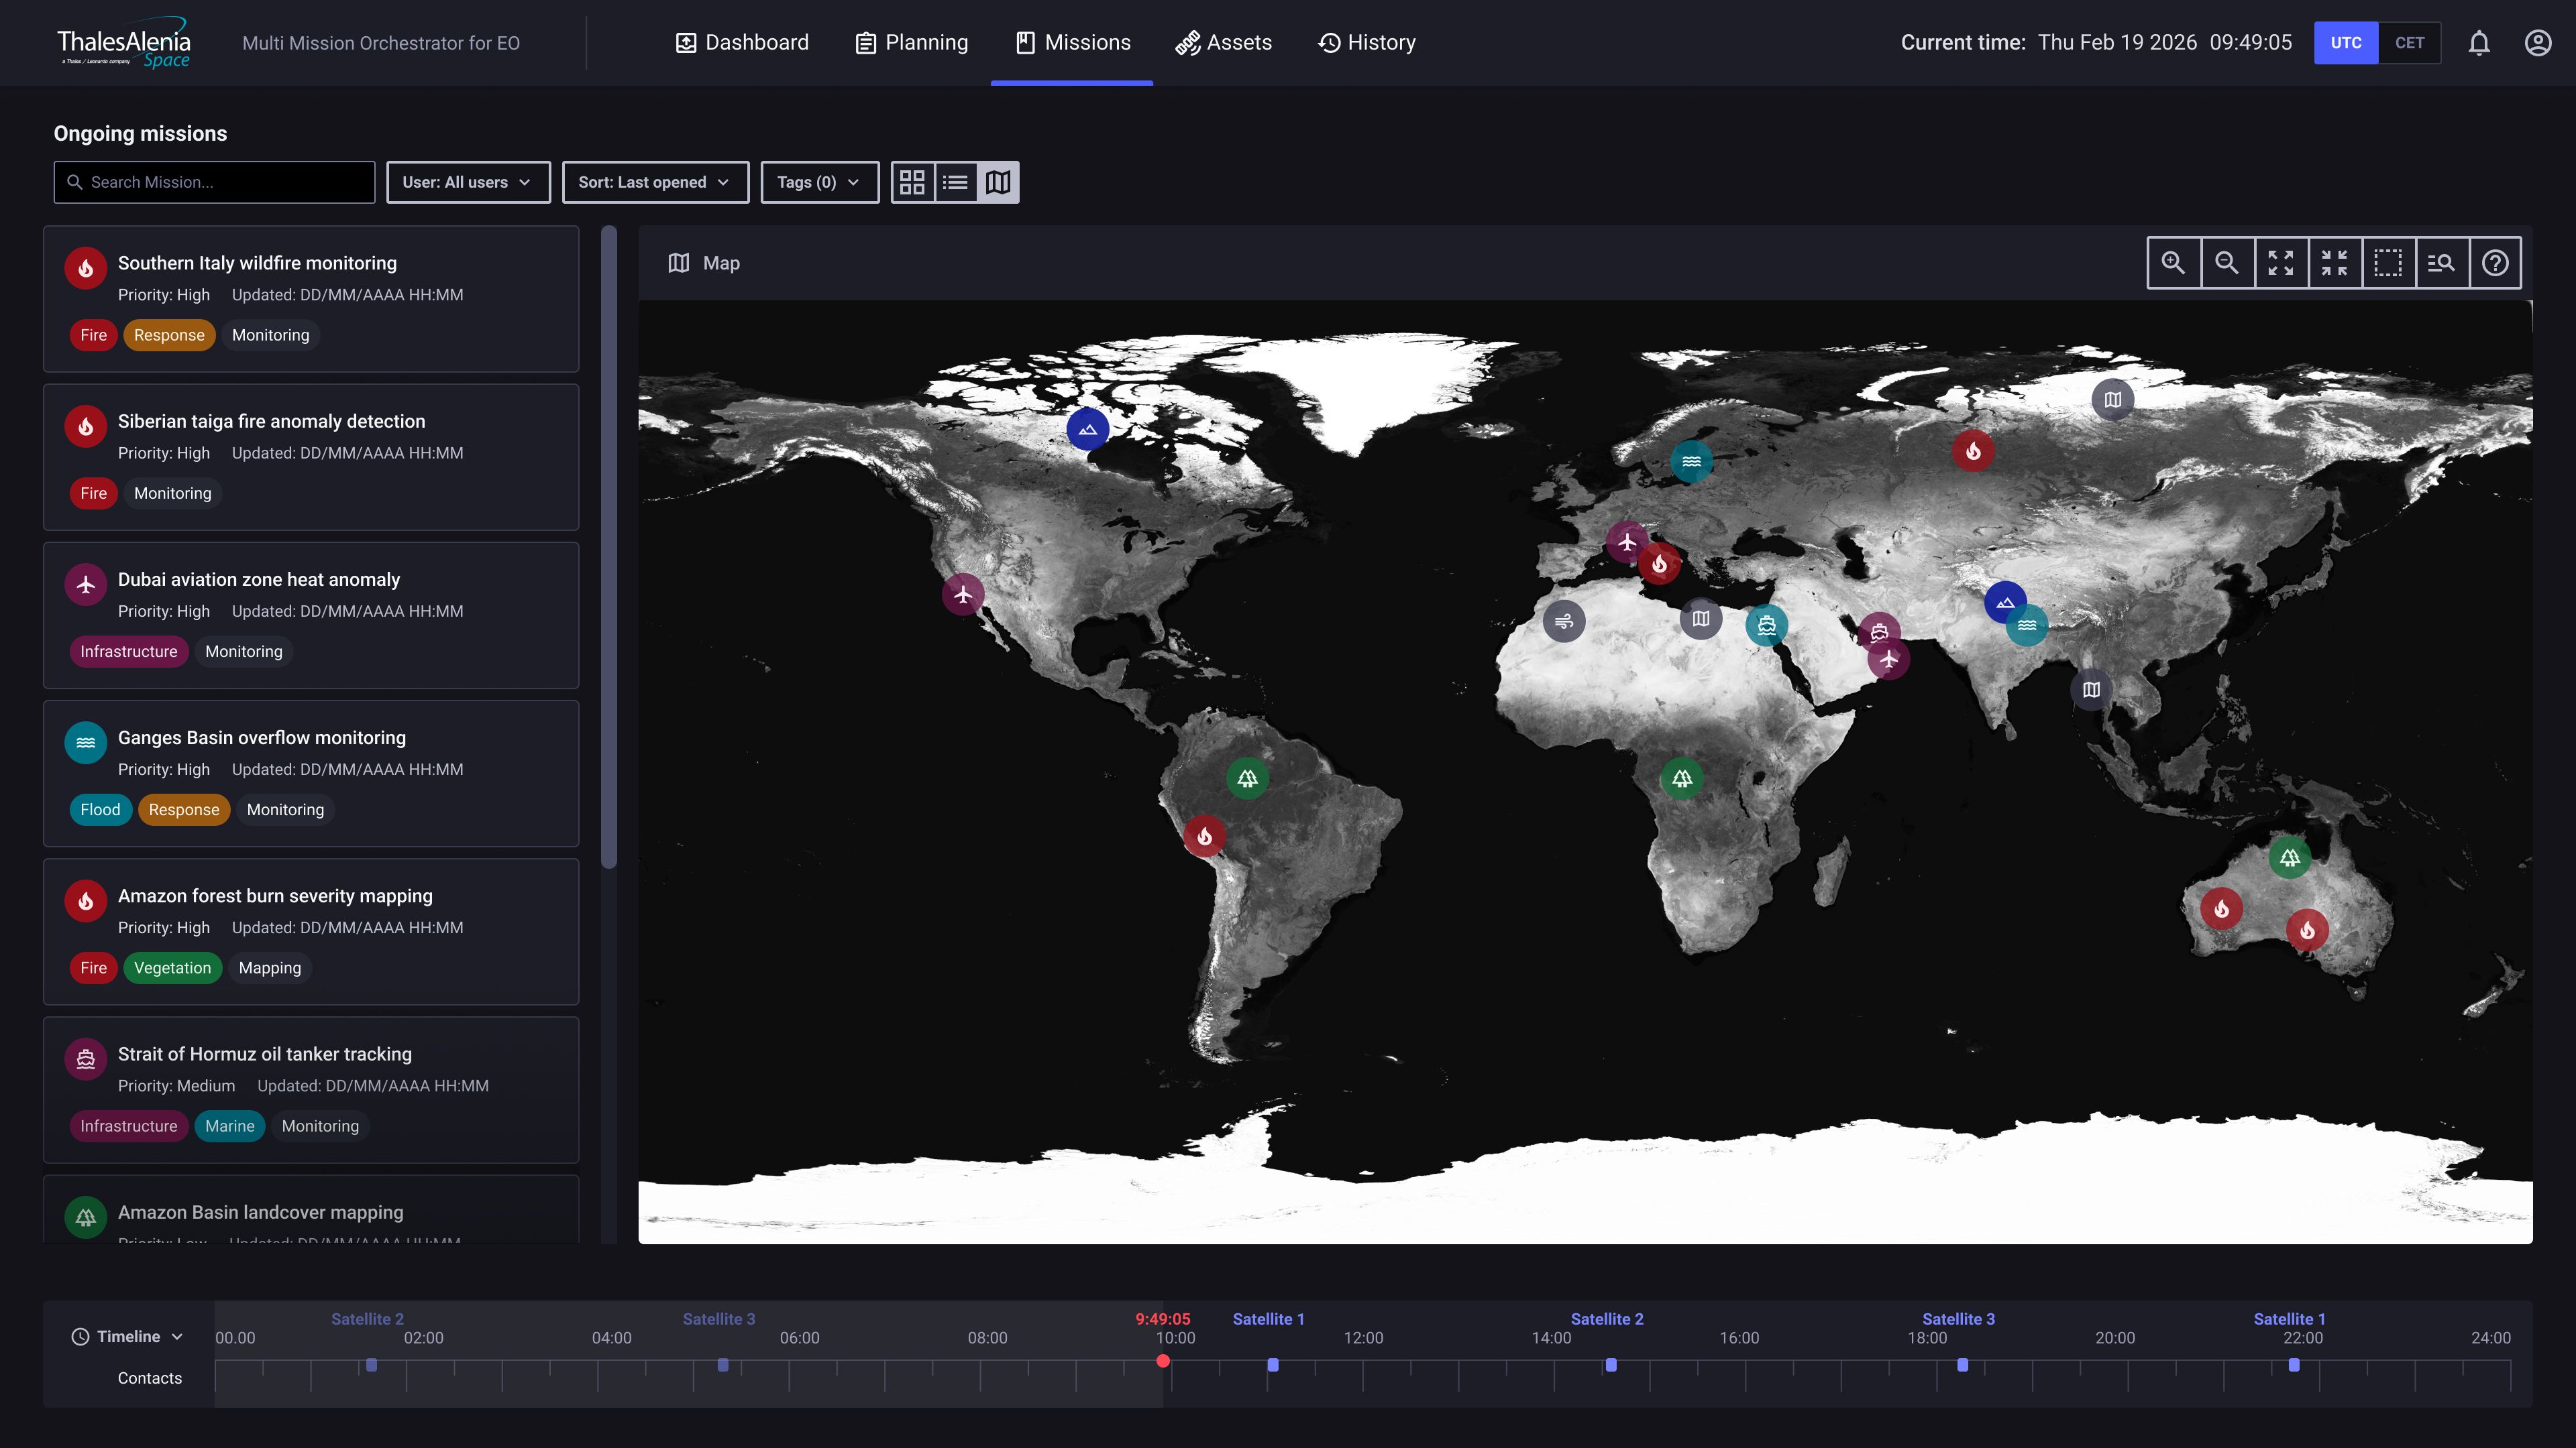This screenshot has height=1448, width=2576.
Task: Select the Missions tab
Action: click(x=1072, y=43)
